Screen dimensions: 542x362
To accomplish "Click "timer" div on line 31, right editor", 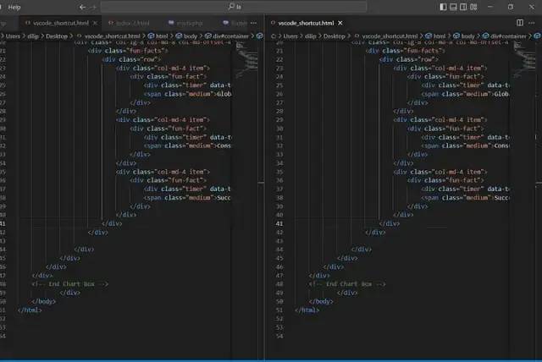I will pyautogui.click(x=465, y=137).
